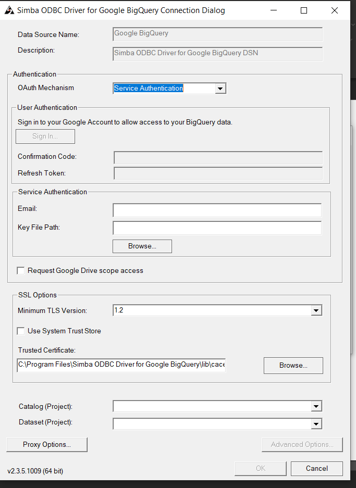The width and height of the screenshot is (356, 488).
Task: Focus the Key File Path field
Action: (x=217, y=228)
